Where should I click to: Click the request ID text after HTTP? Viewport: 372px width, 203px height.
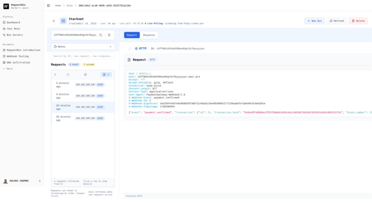click(178, 49)
